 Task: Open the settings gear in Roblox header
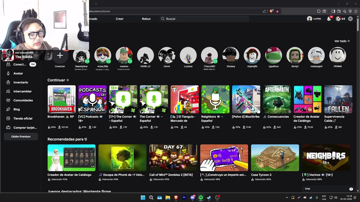pyautogui.click(x=350, y=19)
